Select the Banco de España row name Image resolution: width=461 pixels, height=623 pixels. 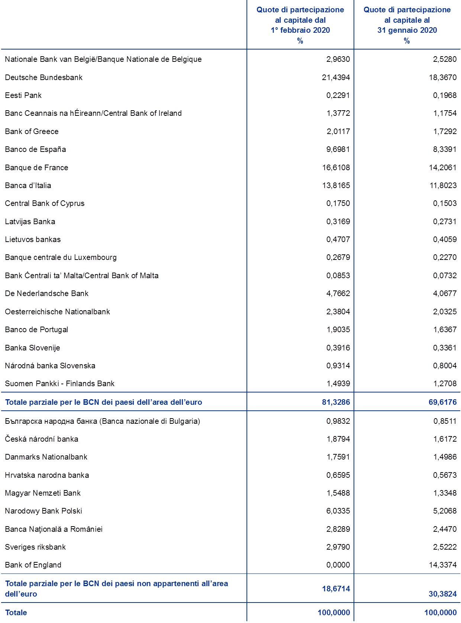pos(35,149)
